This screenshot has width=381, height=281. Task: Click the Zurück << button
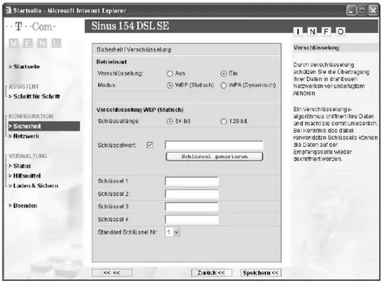[x=211, y=273]
